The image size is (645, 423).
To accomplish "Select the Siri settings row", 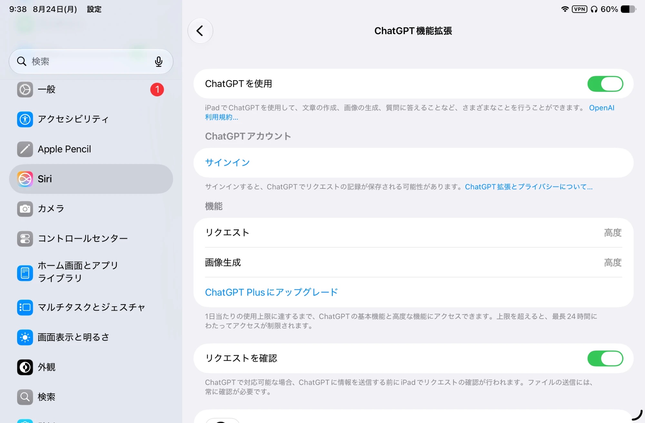I will tap(91, 179).
